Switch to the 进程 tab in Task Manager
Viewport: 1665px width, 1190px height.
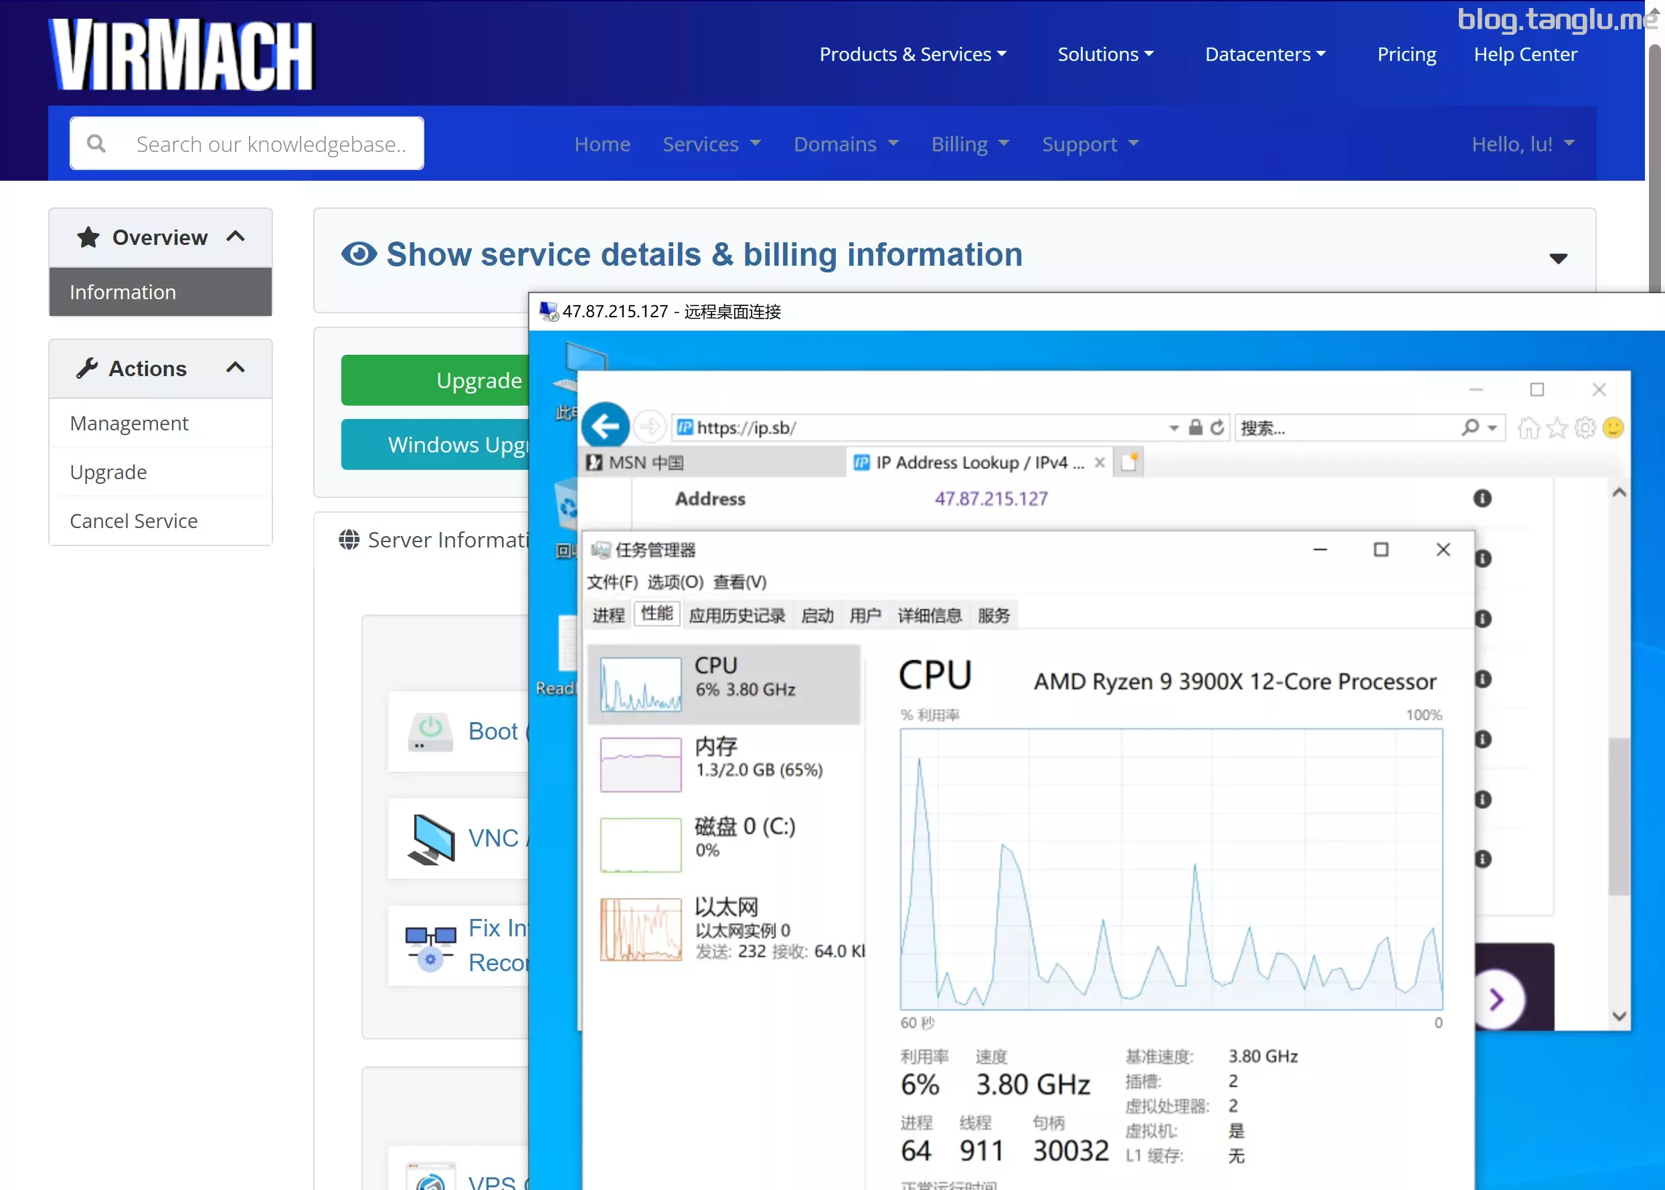pyautogui.click(x=608, y=615)
